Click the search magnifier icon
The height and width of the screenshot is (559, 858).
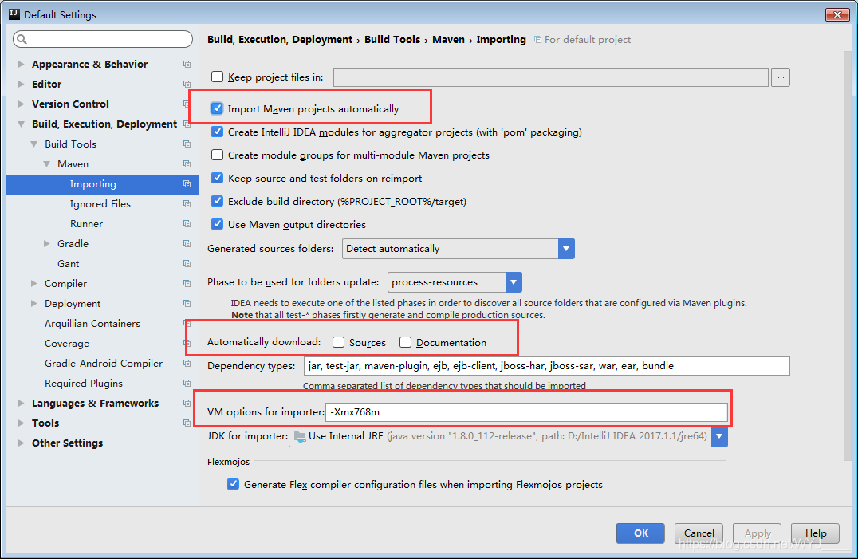pos(22,39)
